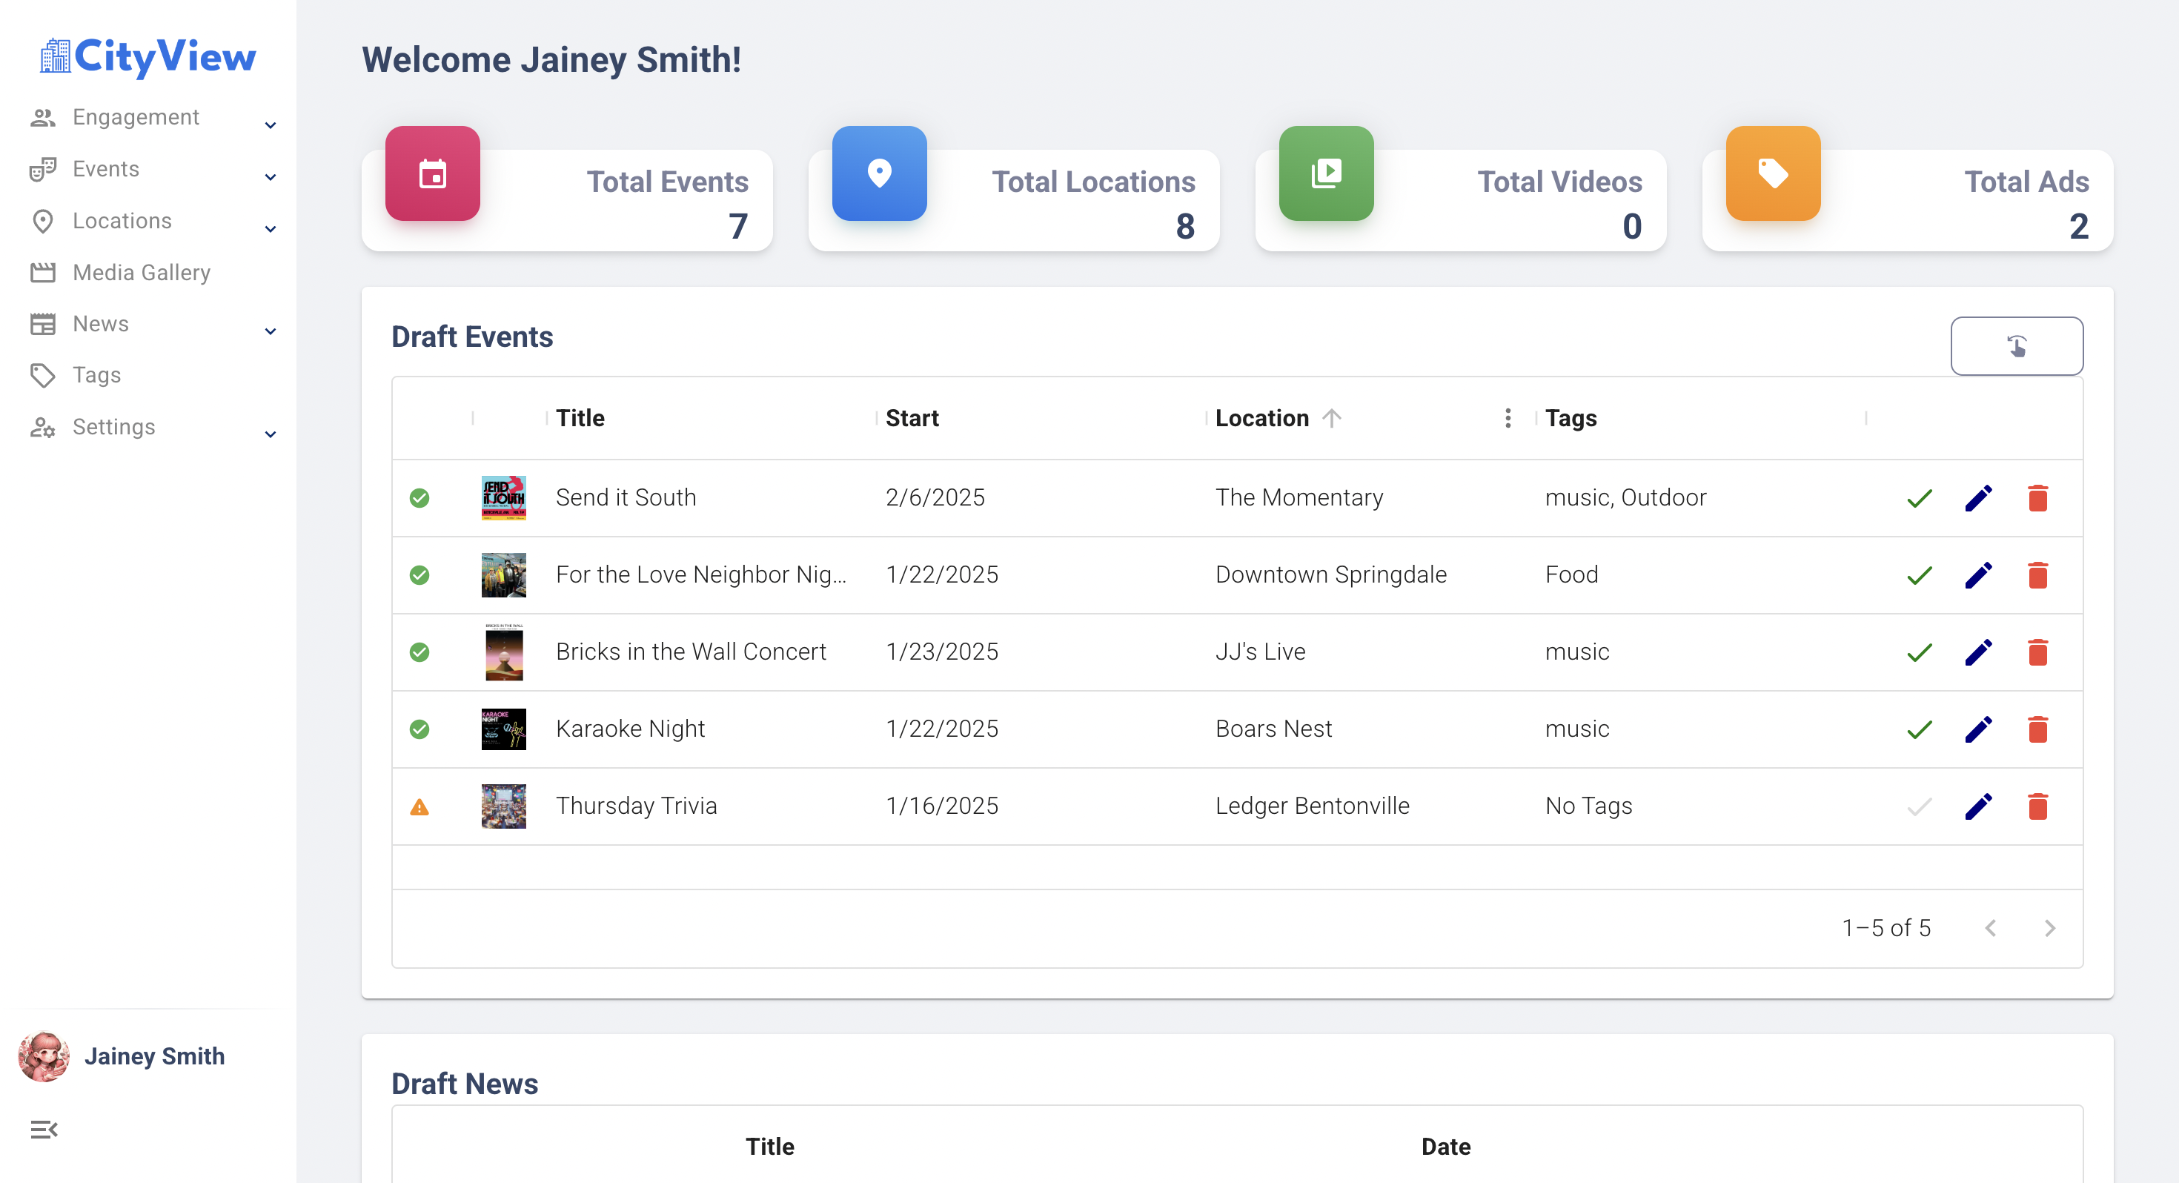This screenshot has height=1183, width=2179.
Task: Expand the Events sidebar section
Action: [x=269, y=176]
